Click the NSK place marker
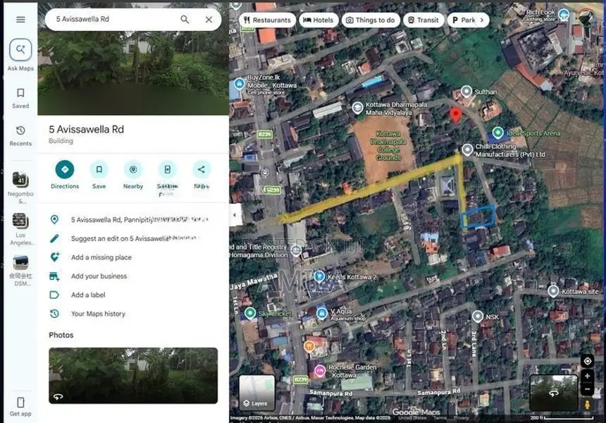This screenshot has height=423, width=606. (x=478, y=317)
